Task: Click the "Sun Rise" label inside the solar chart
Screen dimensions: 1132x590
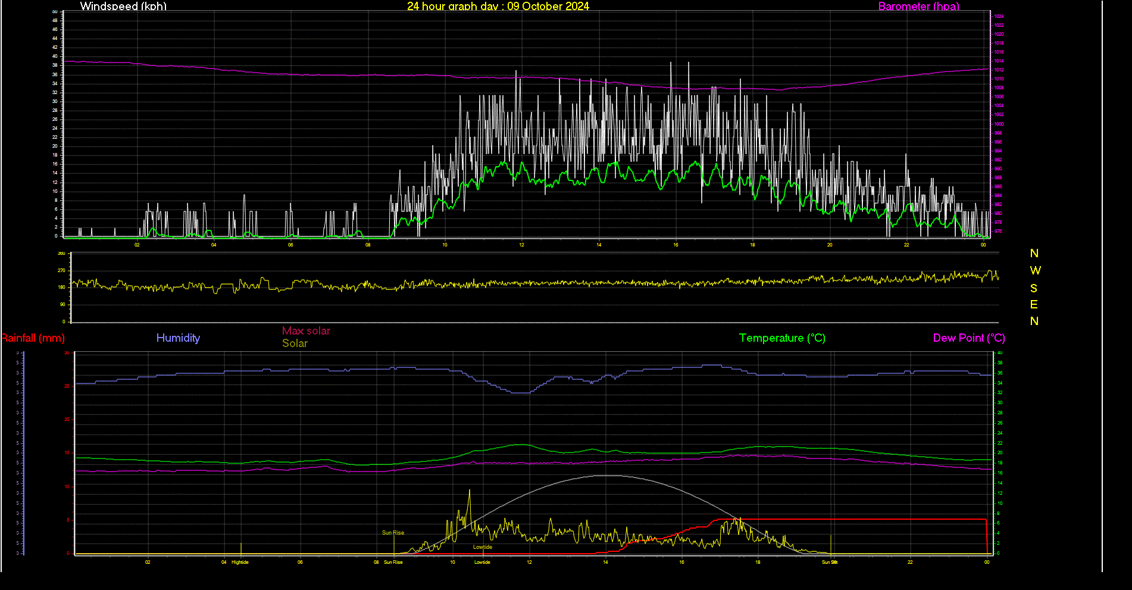Action: 393,533
